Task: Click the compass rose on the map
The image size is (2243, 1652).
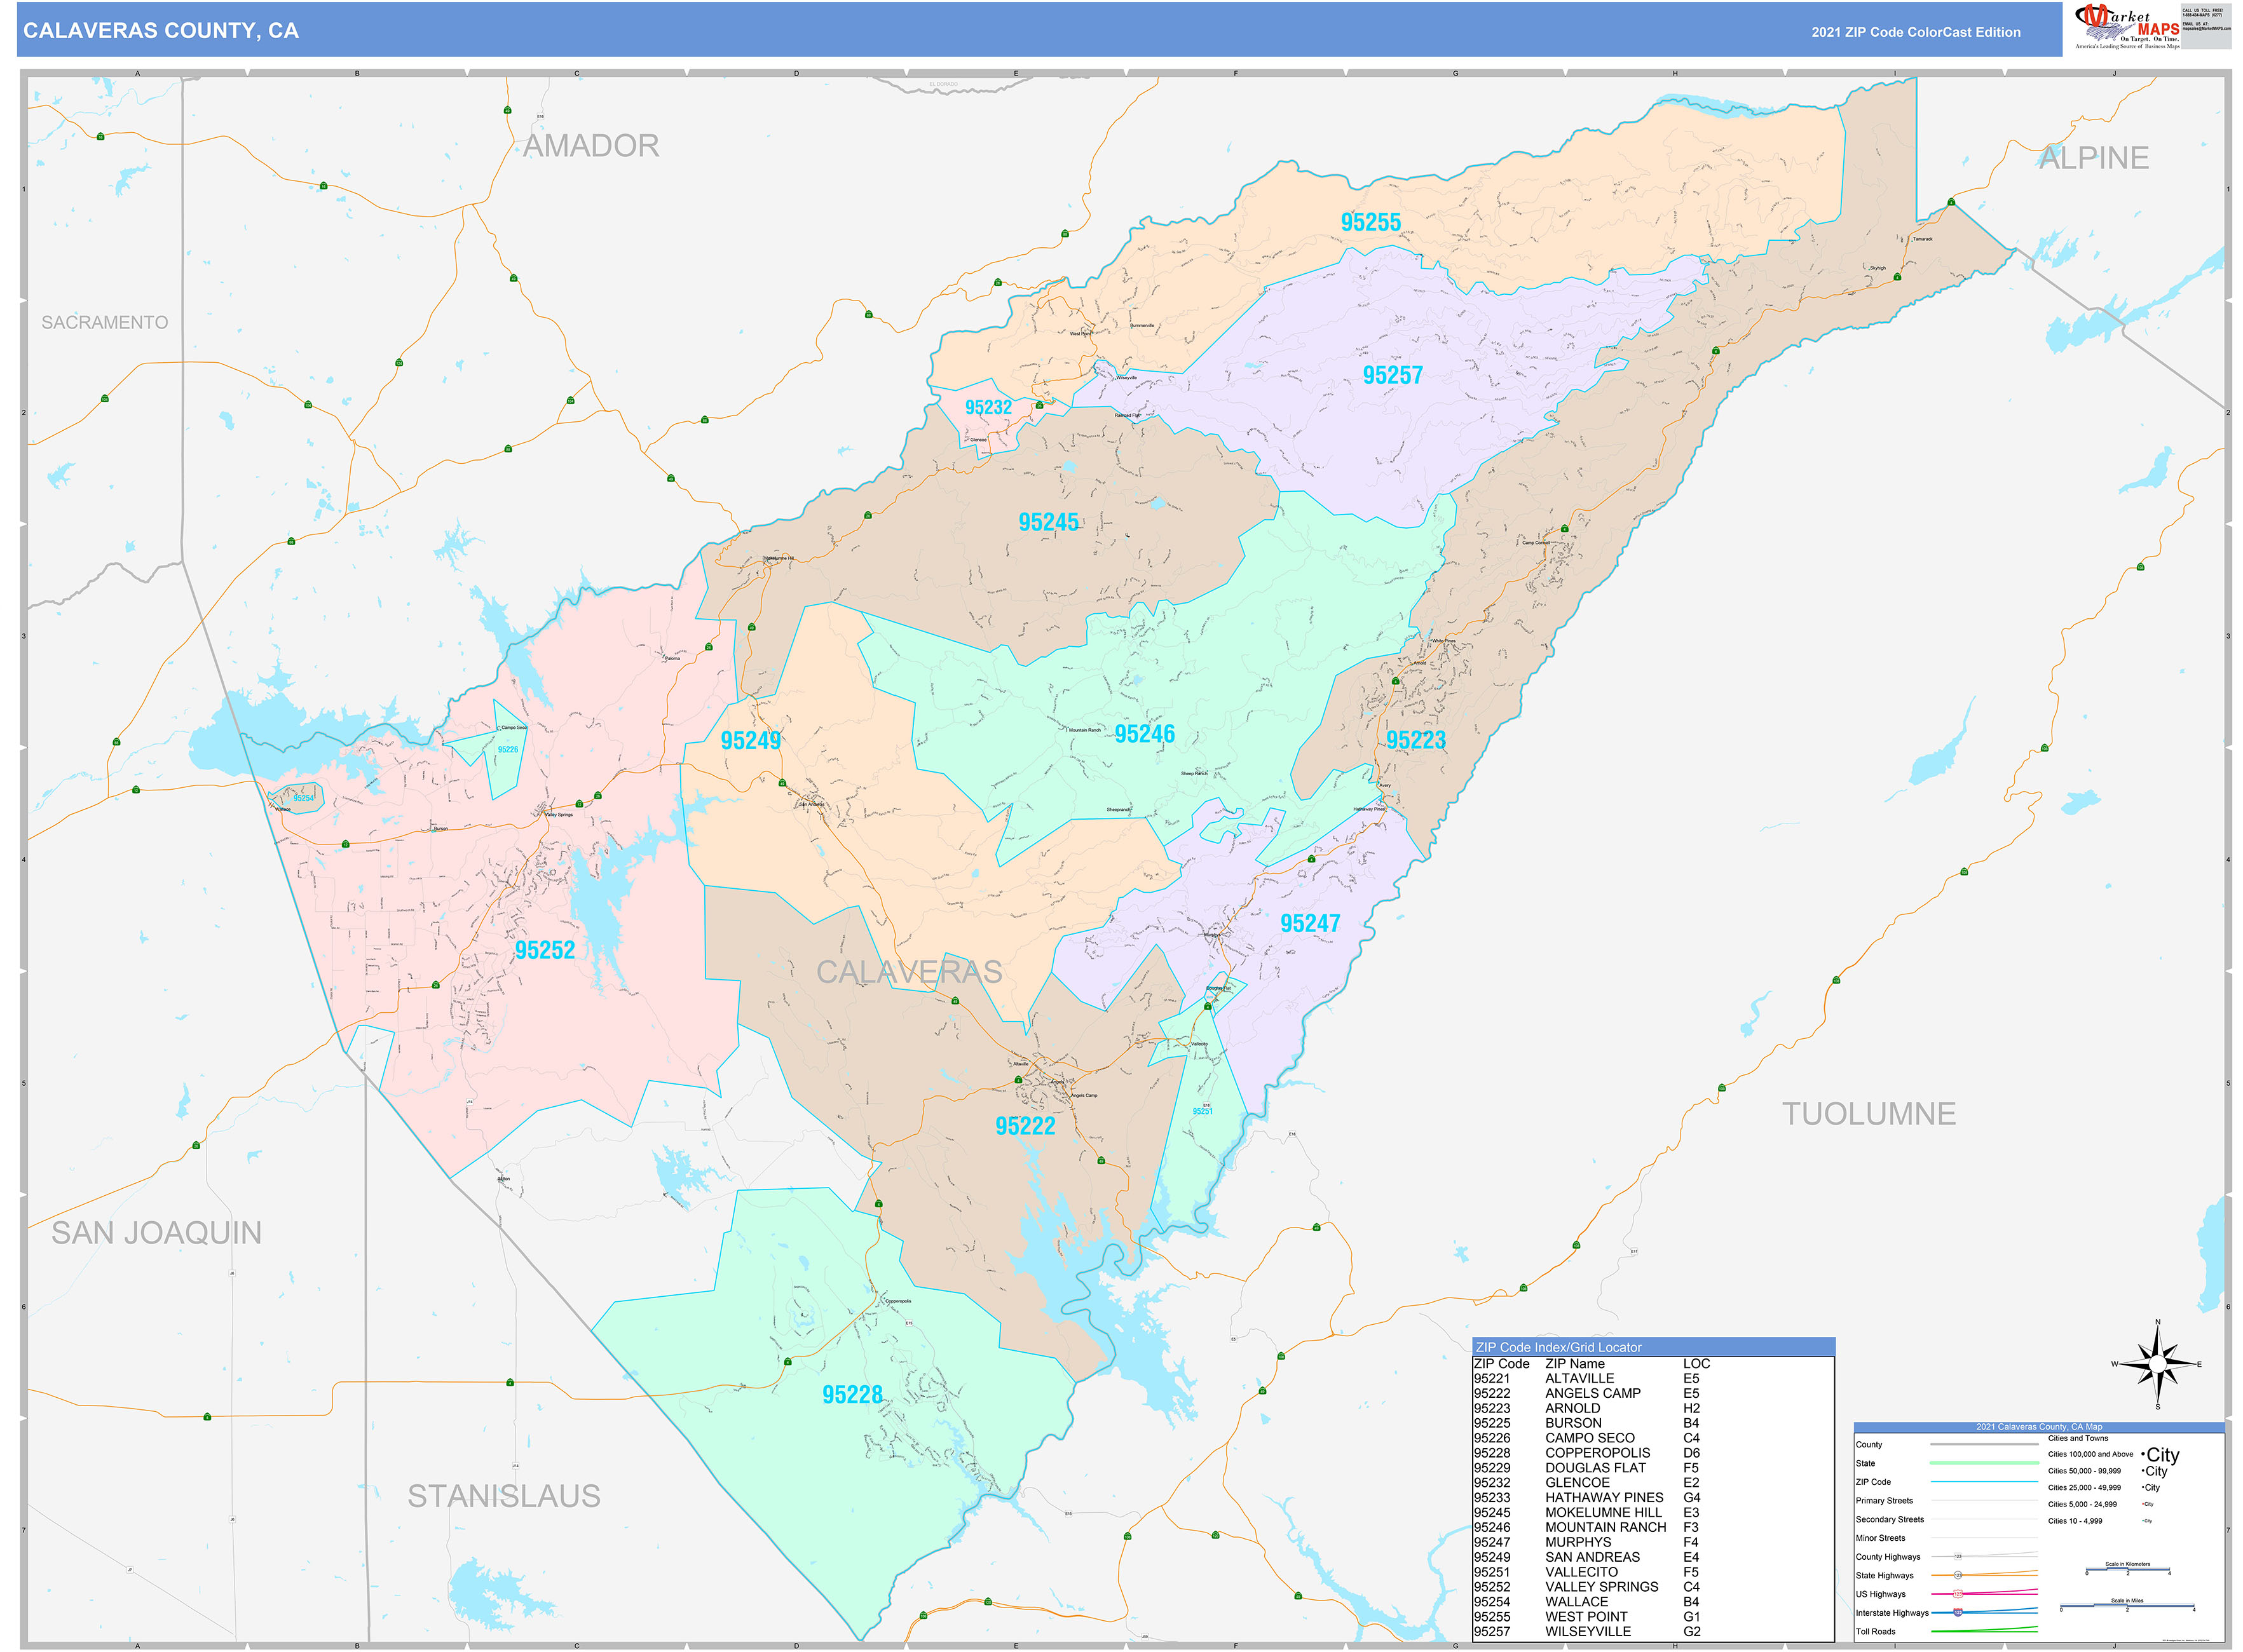Action: coord(2157,1364)
